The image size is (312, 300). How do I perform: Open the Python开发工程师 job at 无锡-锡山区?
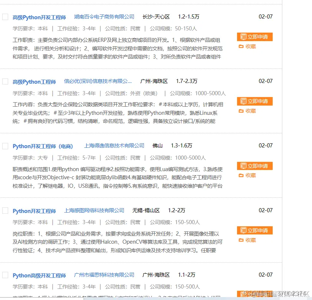coord(34,211)
